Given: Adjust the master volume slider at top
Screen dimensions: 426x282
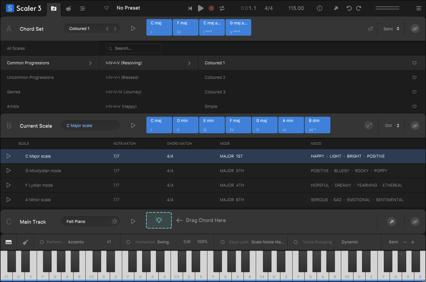Looking at the screenshot, I should point(387,8).
